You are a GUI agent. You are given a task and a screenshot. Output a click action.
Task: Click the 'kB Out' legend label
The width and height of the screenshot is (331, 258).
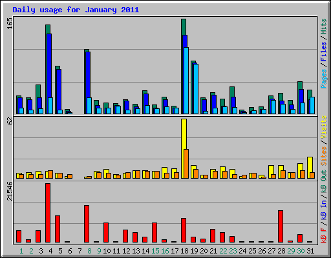324,182
